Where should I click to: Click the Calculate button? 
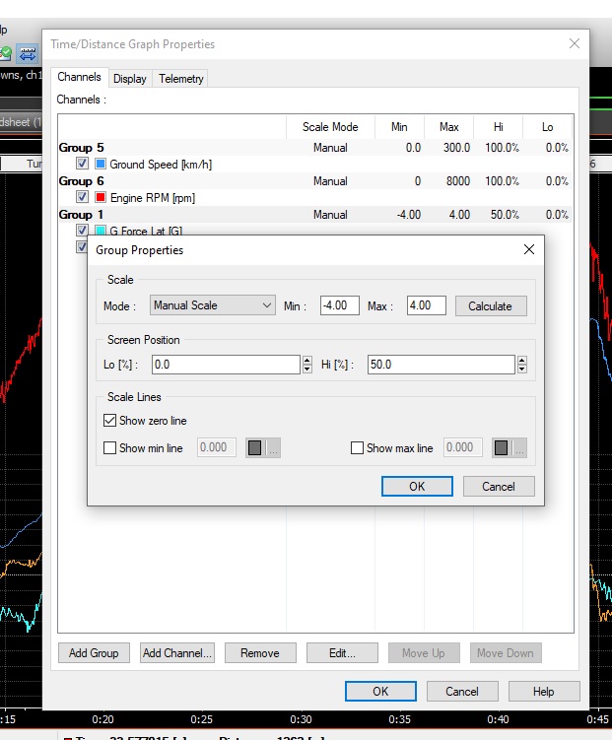click(x=491, y=305)
